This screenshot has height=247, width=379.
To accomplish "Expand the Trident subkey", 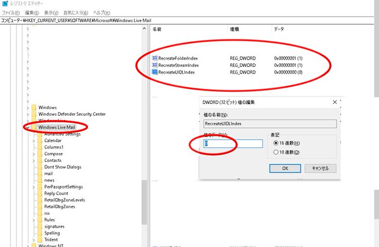I will [x=33, y=240].
